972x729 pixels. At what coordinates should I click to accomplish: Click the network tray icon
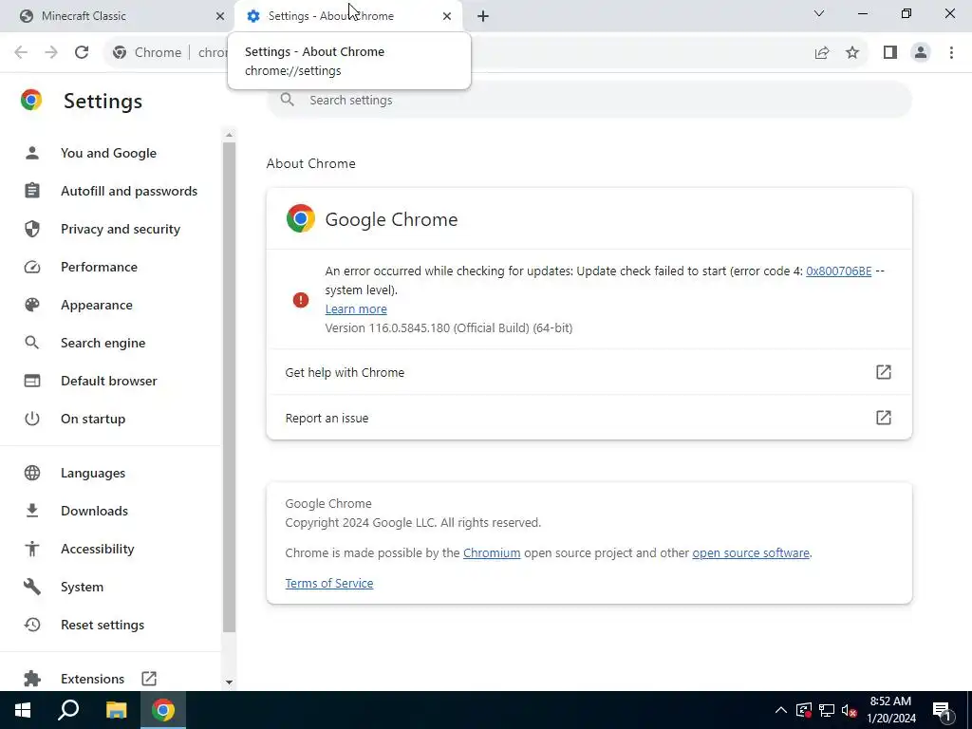[x=827, y=710]
